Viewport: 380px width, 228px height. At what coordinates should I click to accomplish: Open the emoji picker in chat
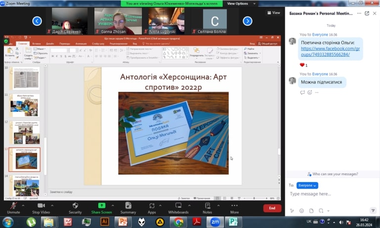(x=301, y=211)
